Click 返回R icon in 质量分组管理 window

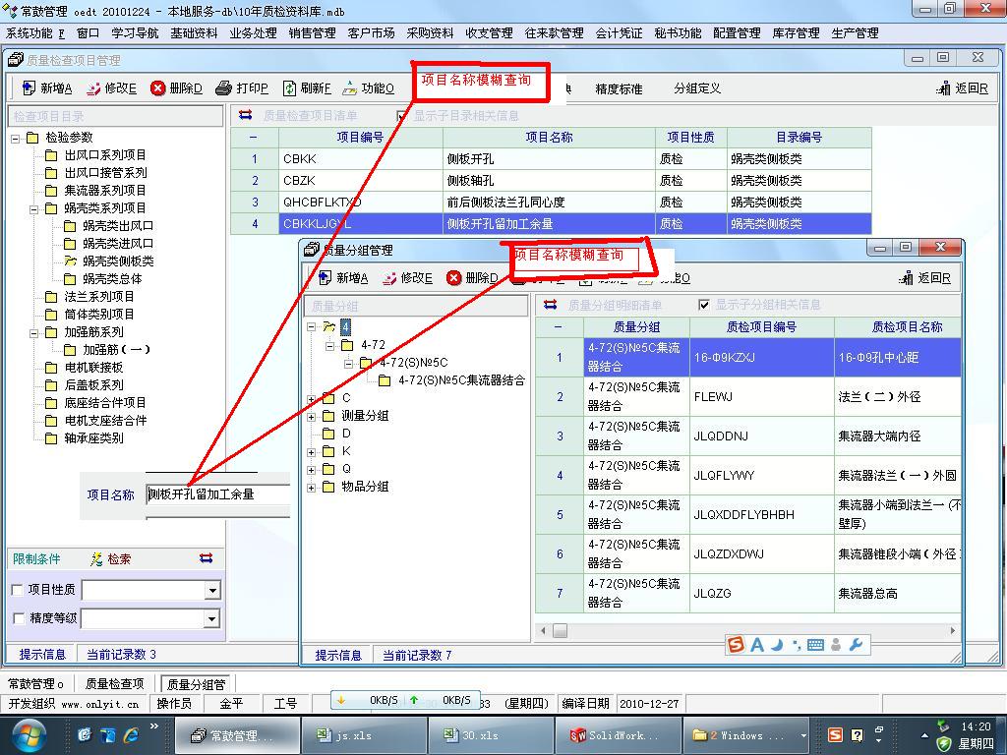click(906, 278)
